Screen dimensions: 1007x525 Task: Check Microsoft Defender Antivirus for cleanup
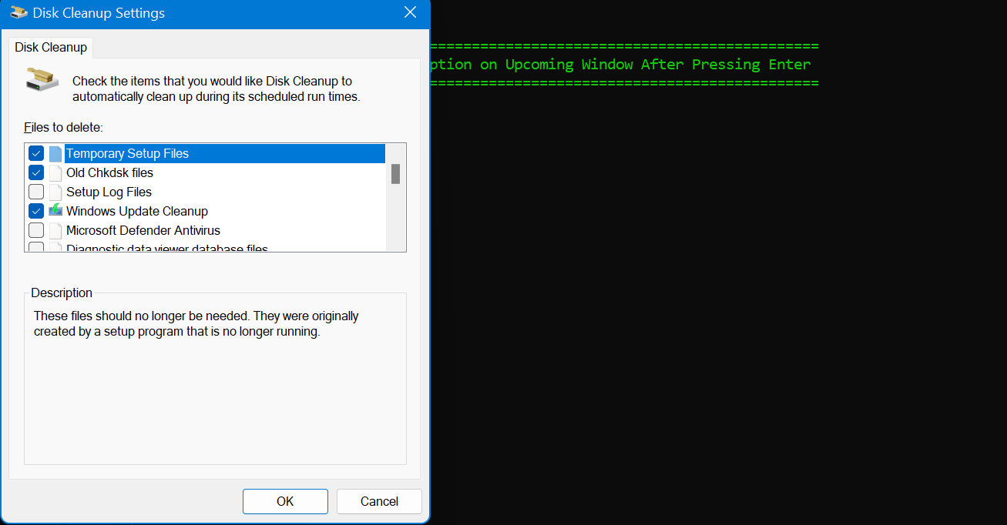[x=36, y=229]
